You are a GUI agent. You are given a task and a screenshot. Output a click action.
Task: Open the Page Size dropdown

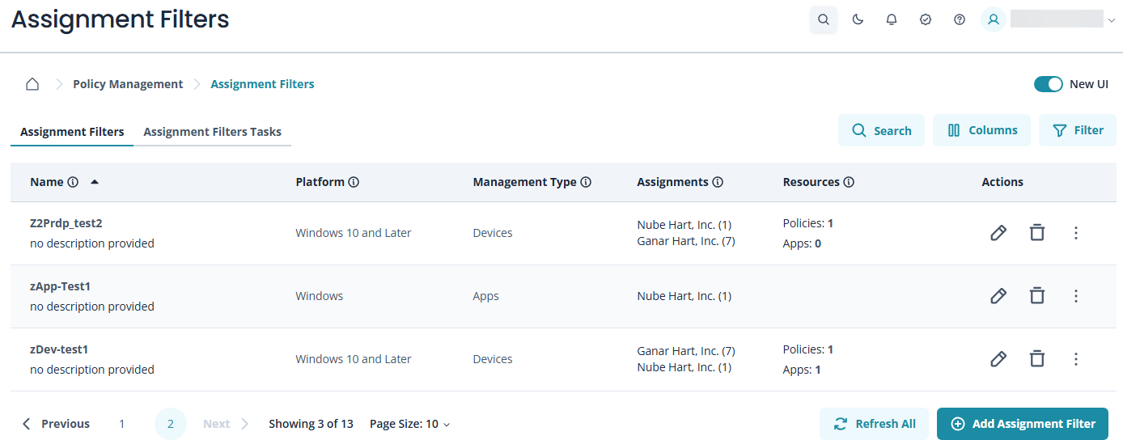(x=409, y=424)
